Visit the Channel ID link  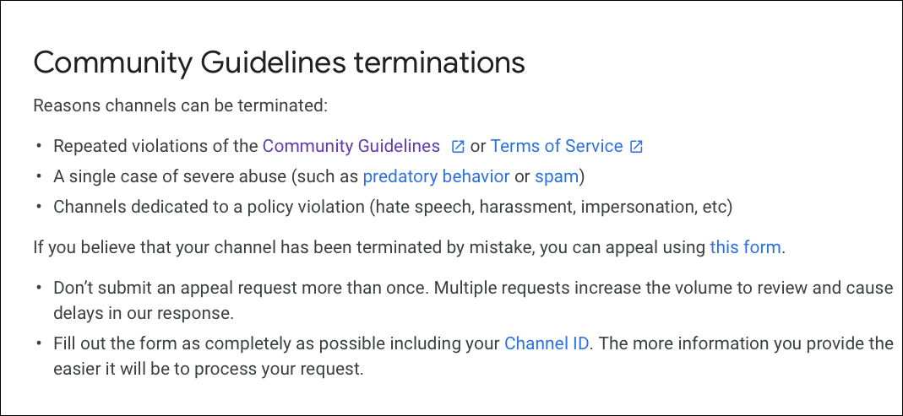[x=547, y=343]
